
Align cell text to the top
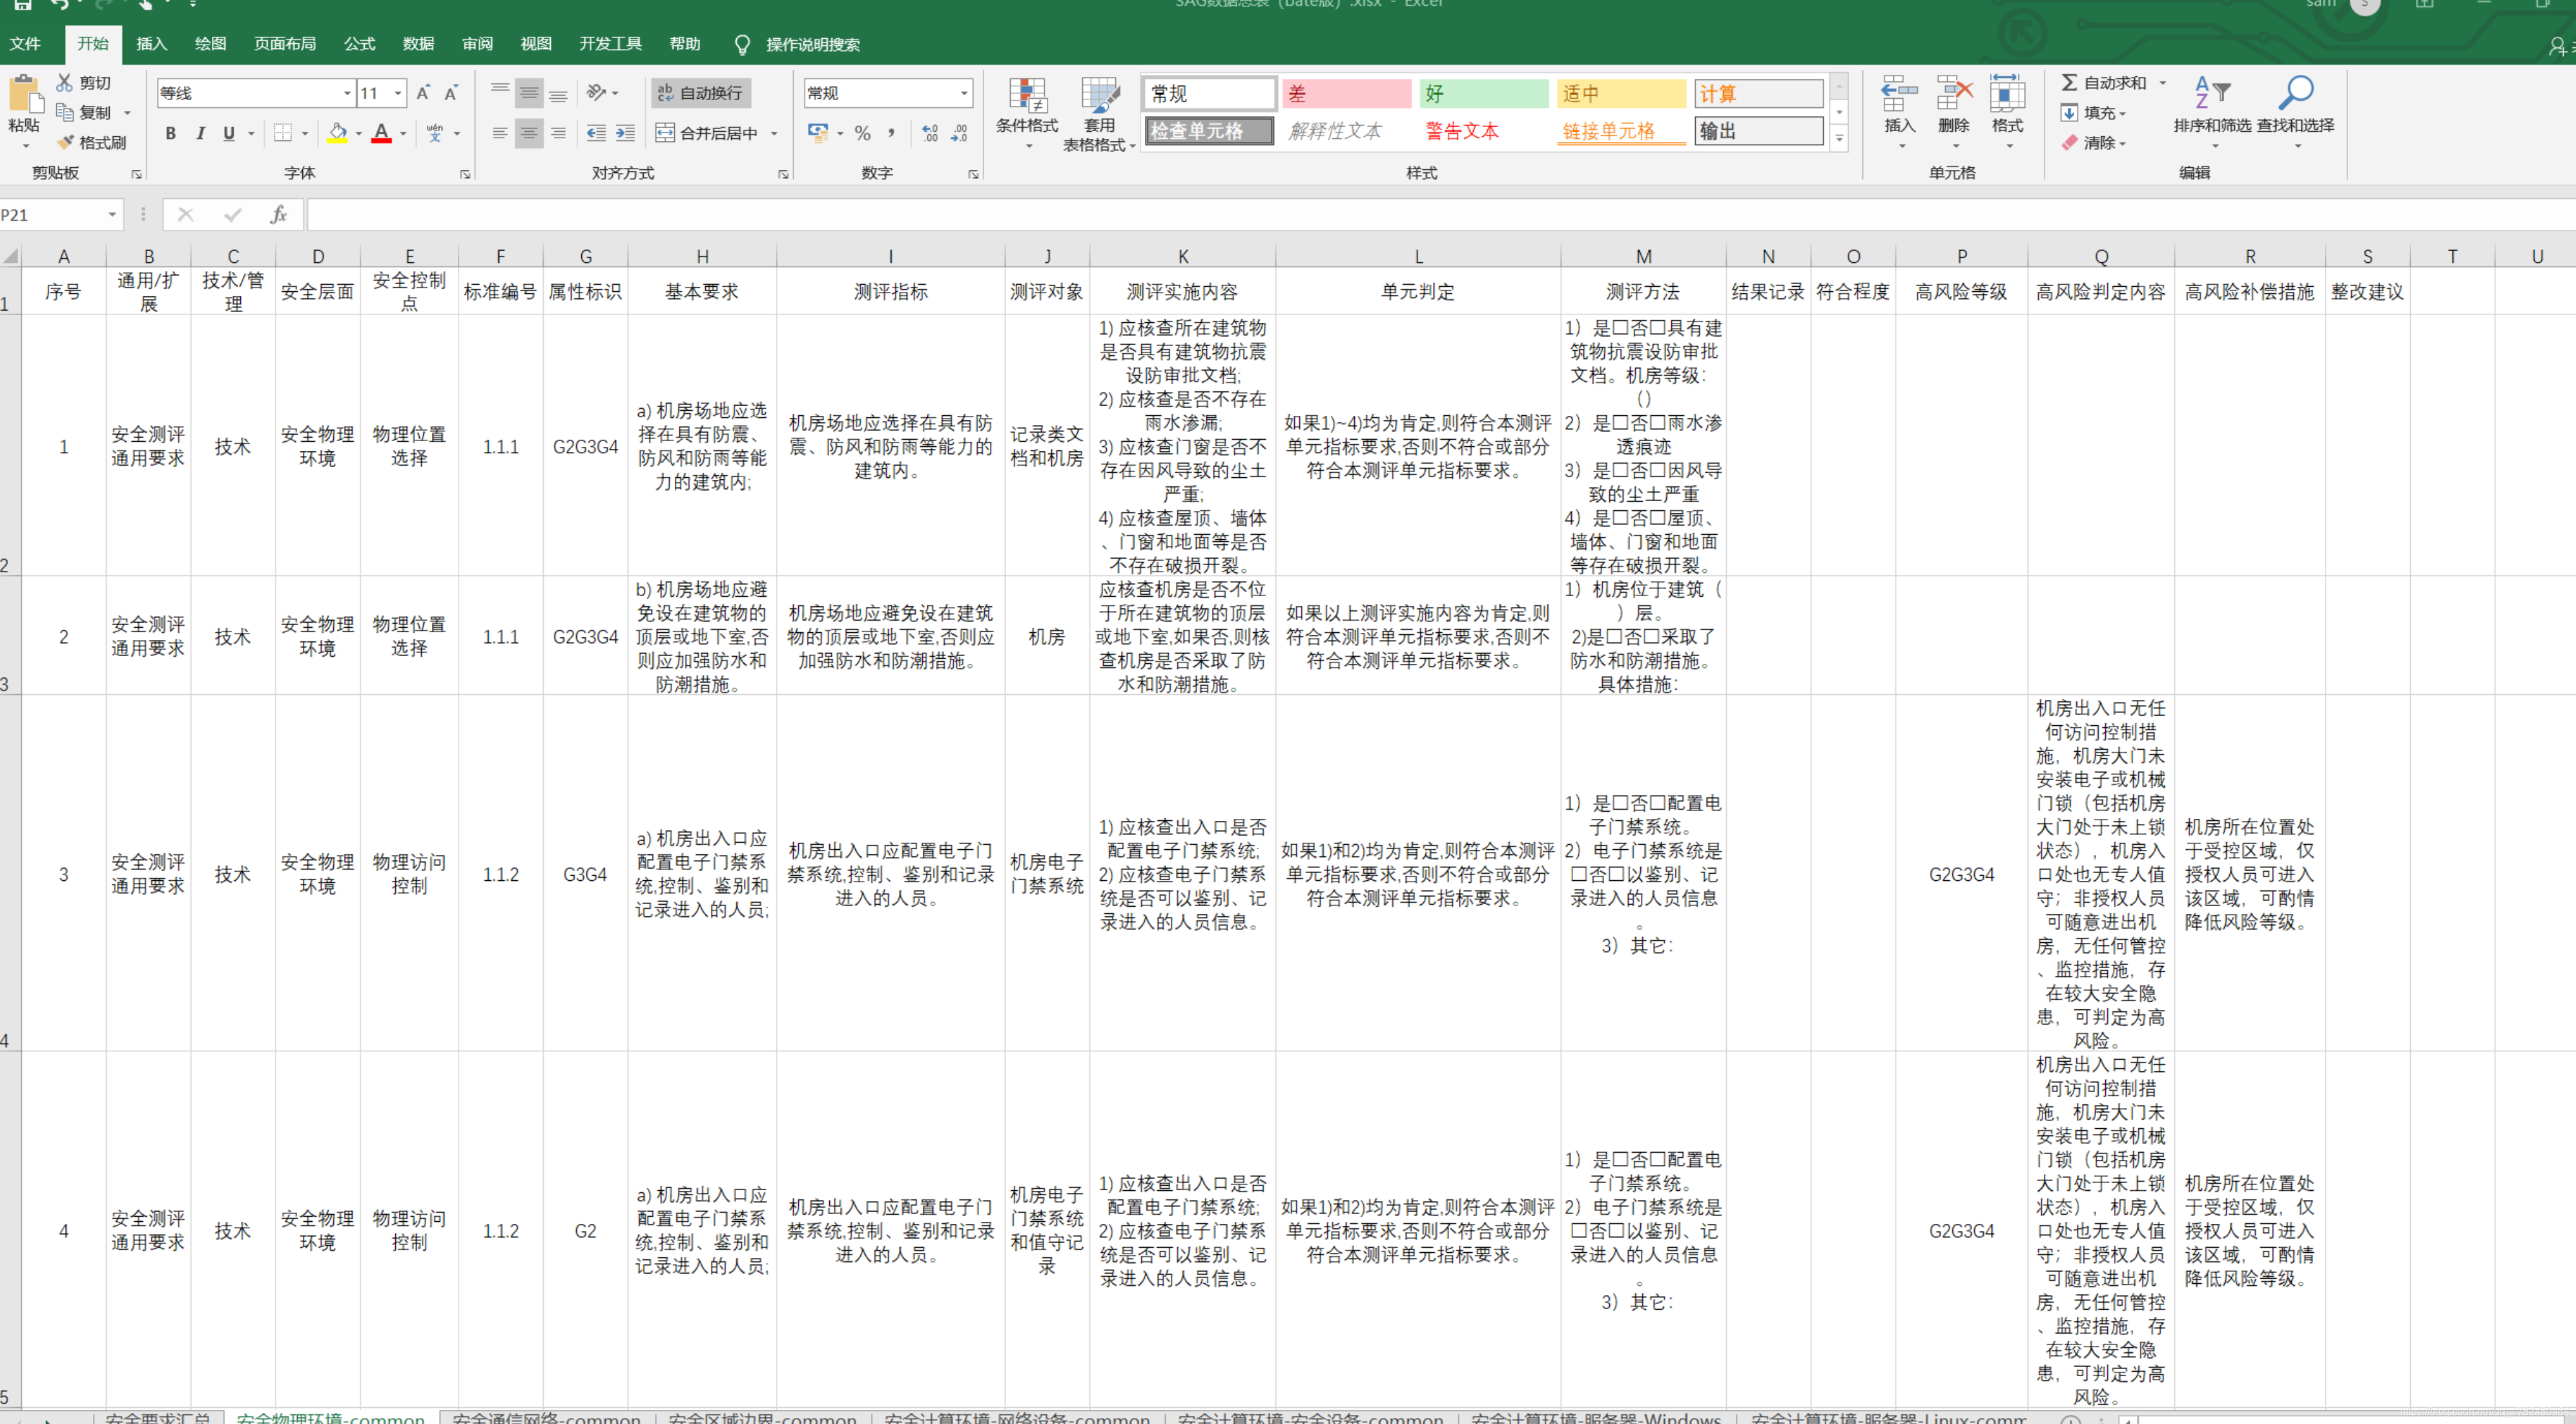[500, 93]
